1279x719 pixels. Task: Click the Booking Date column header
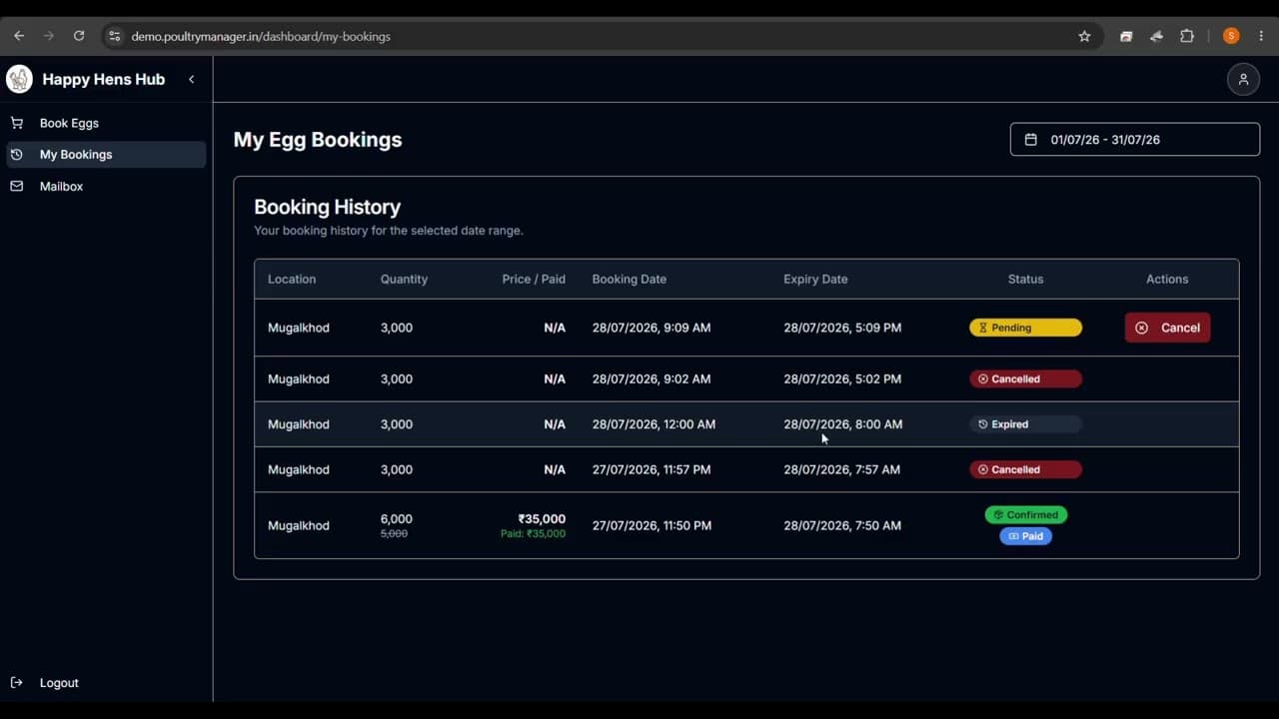630,280
